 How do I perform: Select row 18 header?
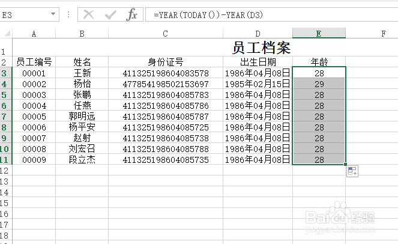(x=6, y=235)
